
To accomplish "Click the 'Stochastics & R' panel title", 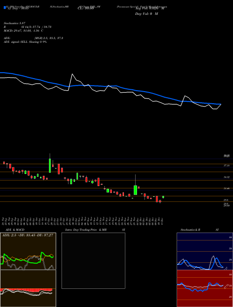I will pos(191,230).
